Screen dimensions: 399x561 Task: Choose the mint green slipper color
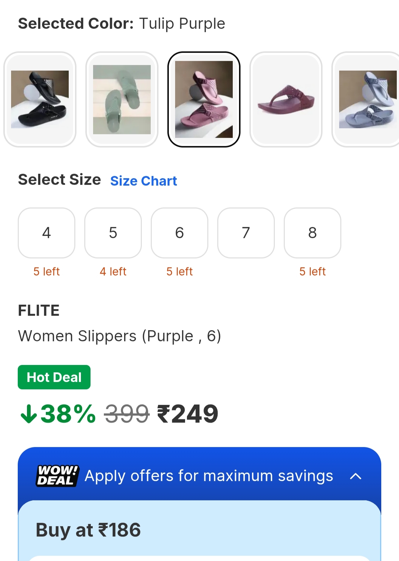pos(122,99)
